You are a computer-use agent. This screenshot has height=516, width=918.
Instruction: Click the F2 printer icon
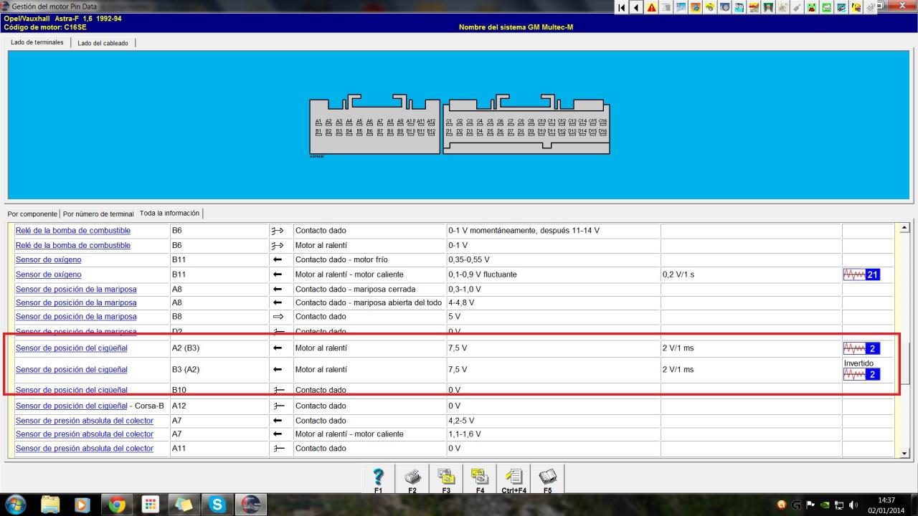(x=412, y=477)
